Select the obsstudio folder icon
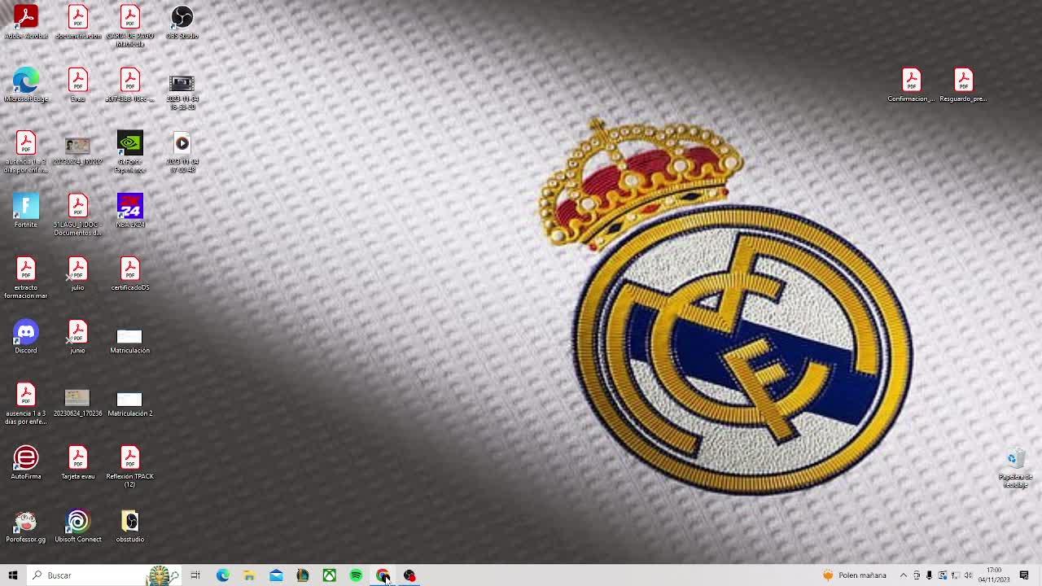This screenshot has width=1042, height=586. tap(130, 525)
